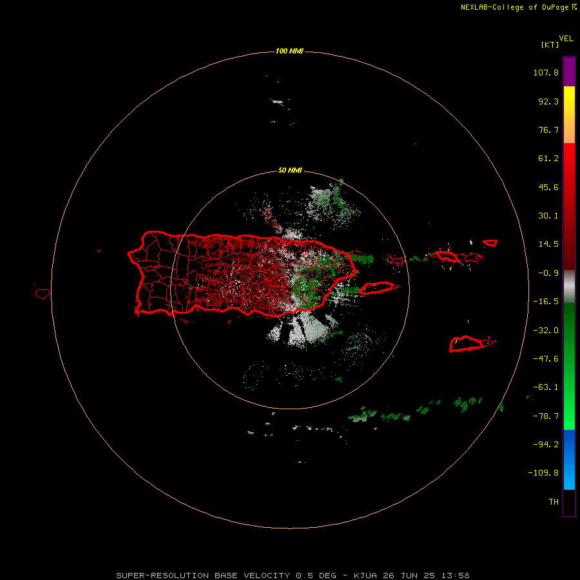The height and width of the screenshot is (580, 580).
Task: Click the -78.7 legend value
Action: [546, 416]
